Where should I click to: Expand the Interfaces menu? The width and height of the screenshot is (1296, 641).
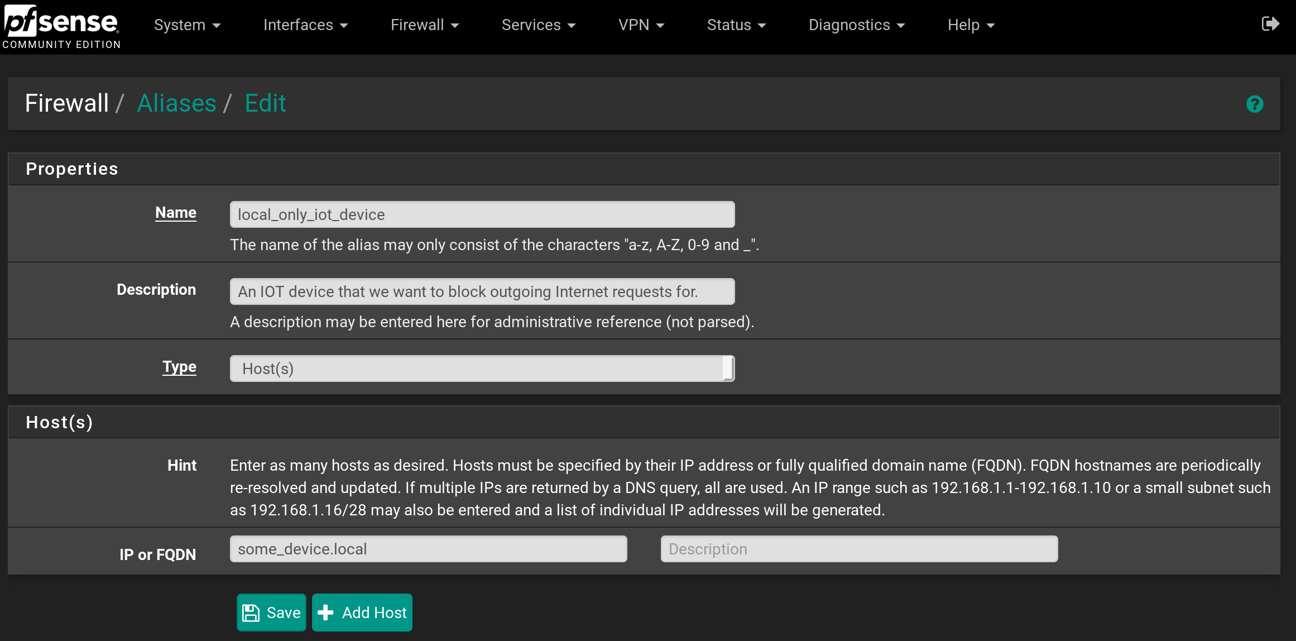[305, 25]
